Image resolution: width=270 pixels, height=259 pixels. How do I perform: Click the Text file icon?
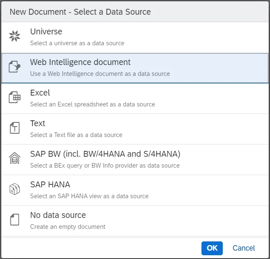[x=15, y=128]
